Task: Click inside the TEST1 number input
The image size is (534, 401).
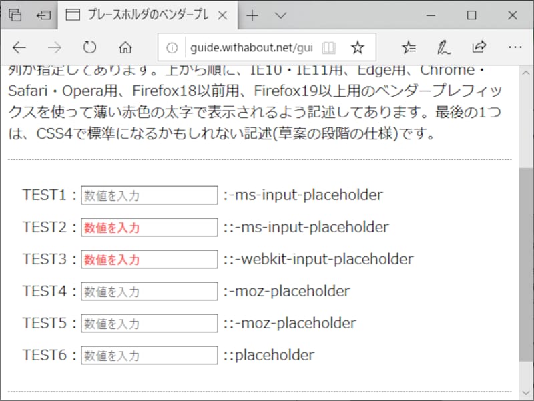Action: [148, 195]
